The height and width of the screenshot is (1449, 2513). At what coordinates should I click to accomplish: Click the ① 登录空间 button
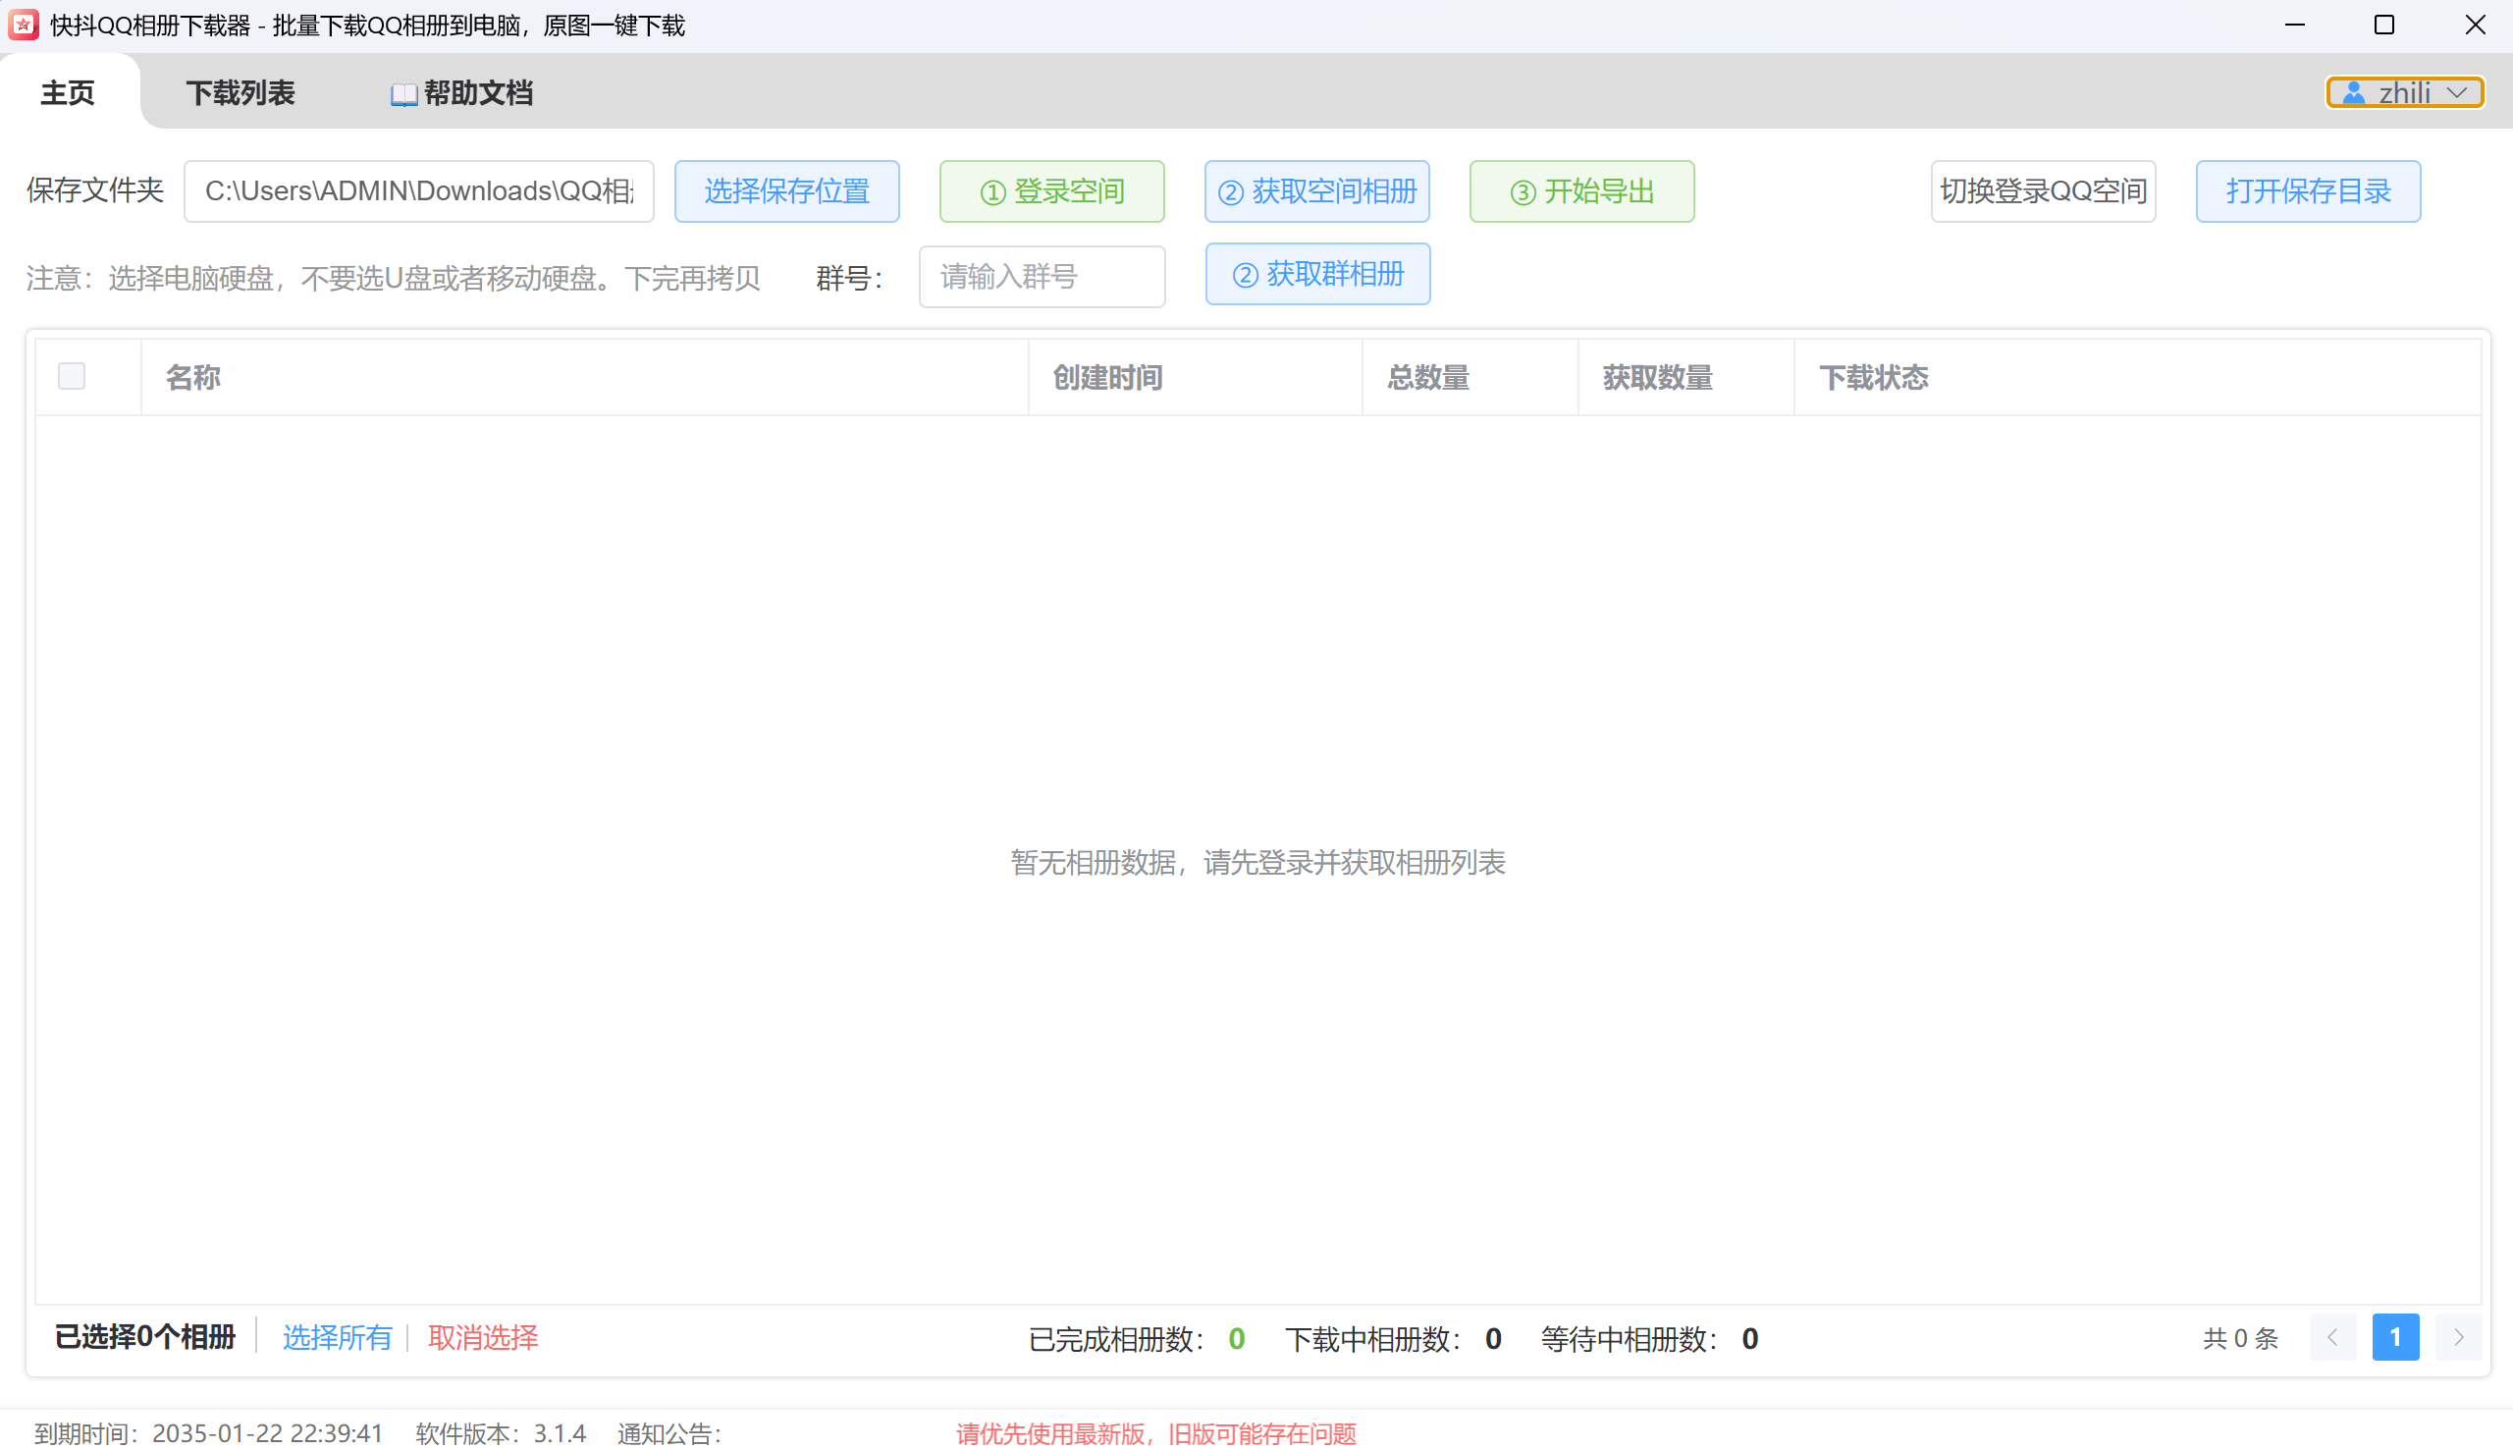(x=1051, y=191)
